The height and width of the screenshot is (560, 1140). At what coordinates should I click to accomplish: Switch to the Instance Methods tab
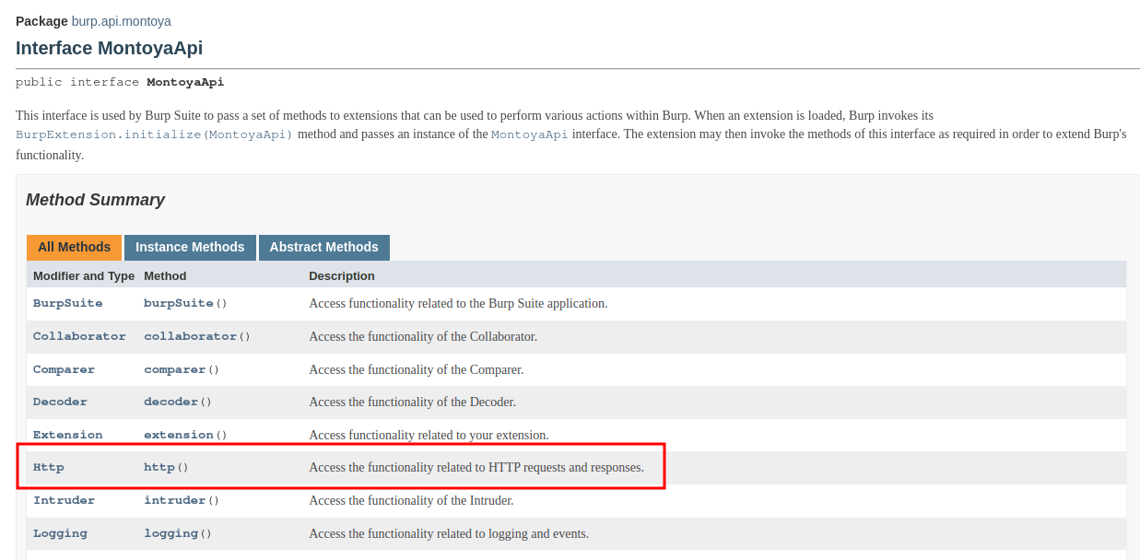(x=190, y=248)
